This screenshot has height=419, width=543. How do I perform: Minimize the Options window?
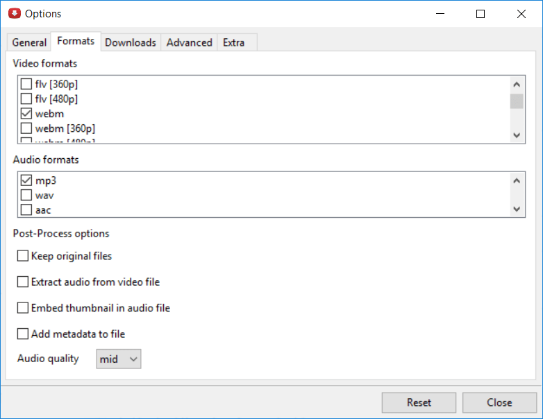pos(440,14)
